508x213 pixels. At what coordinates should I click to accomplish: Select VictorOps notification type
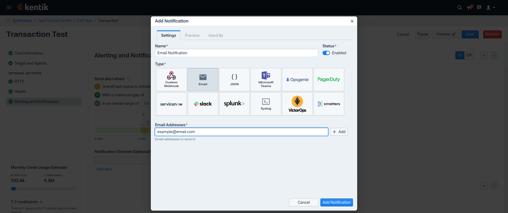pos(297,104)
